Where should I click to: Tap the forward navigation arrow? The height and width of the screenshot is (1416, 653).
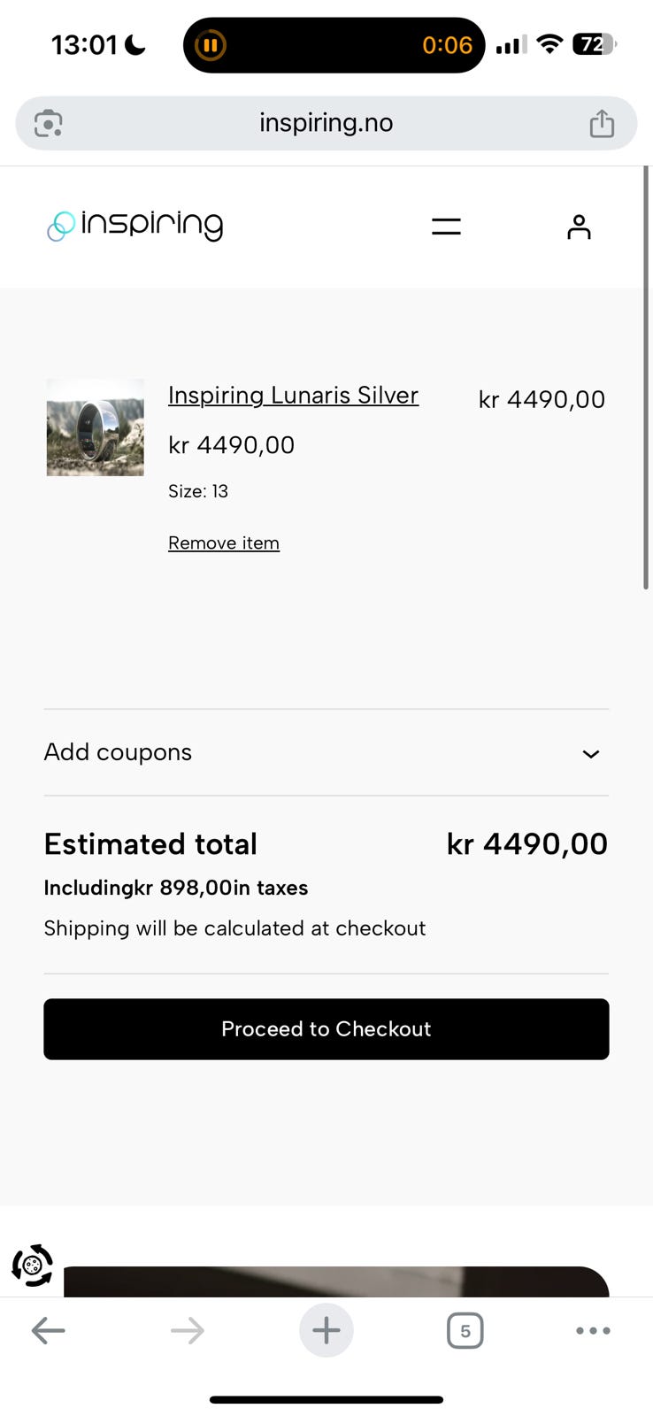coord(188,1330)
